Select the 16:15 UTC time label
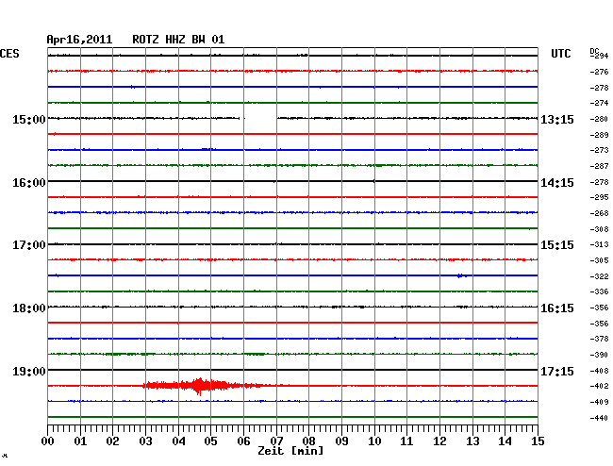The image size is (613, 466). 557,308
